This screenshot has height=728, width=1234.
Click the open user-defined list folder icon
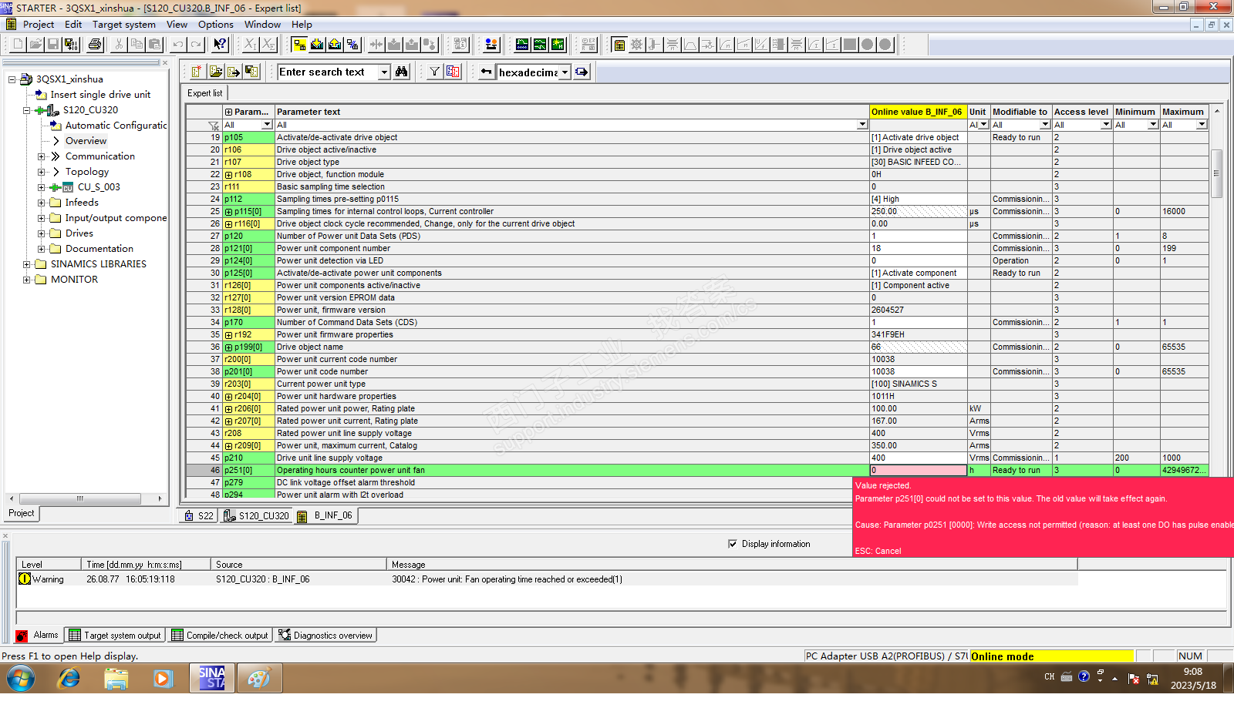[x=215, y=72]
